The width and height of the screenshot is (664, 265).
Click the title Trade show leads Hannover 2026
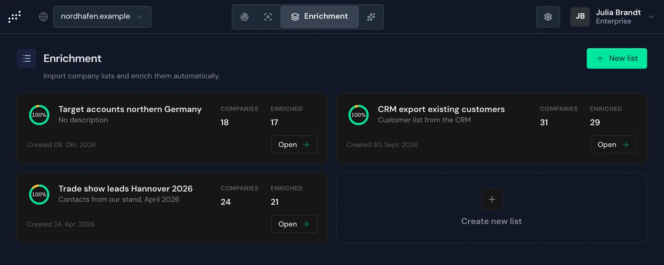pyautogui.click(x=125, y=189)
